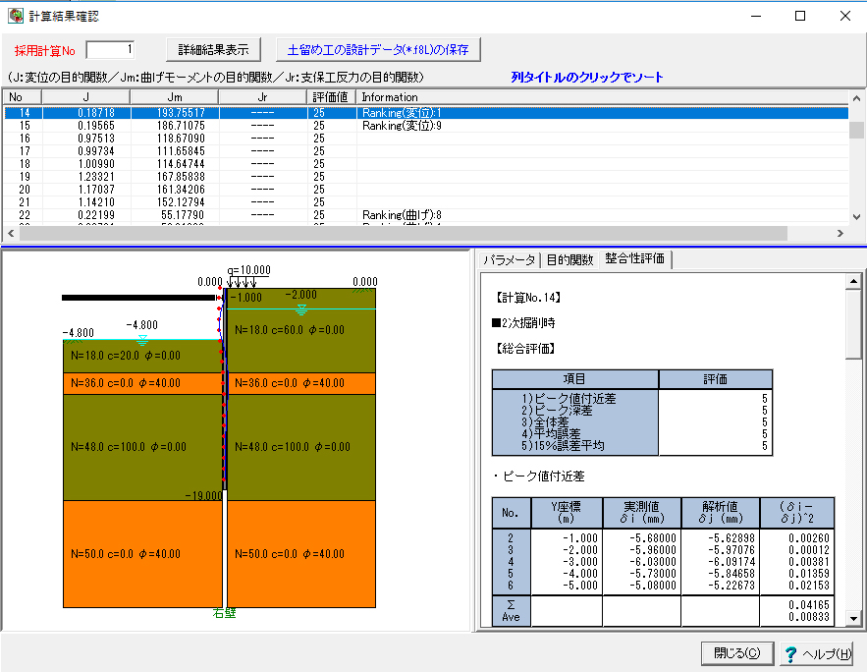Open help with the ヘルプ(H) button

817,653
